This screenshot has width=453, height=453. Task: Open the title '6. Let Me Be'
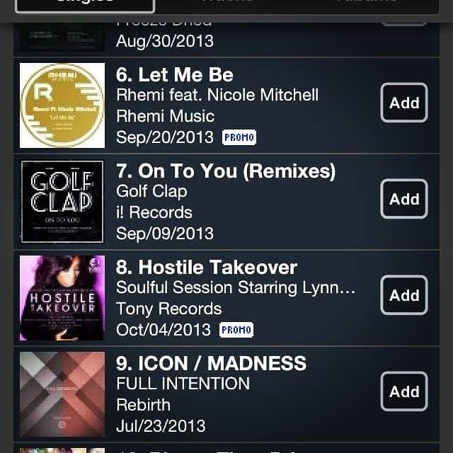175,75
